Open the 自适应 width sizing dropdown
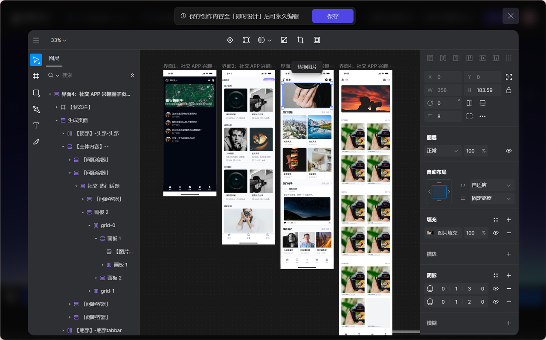 click(x=491, y=185)
